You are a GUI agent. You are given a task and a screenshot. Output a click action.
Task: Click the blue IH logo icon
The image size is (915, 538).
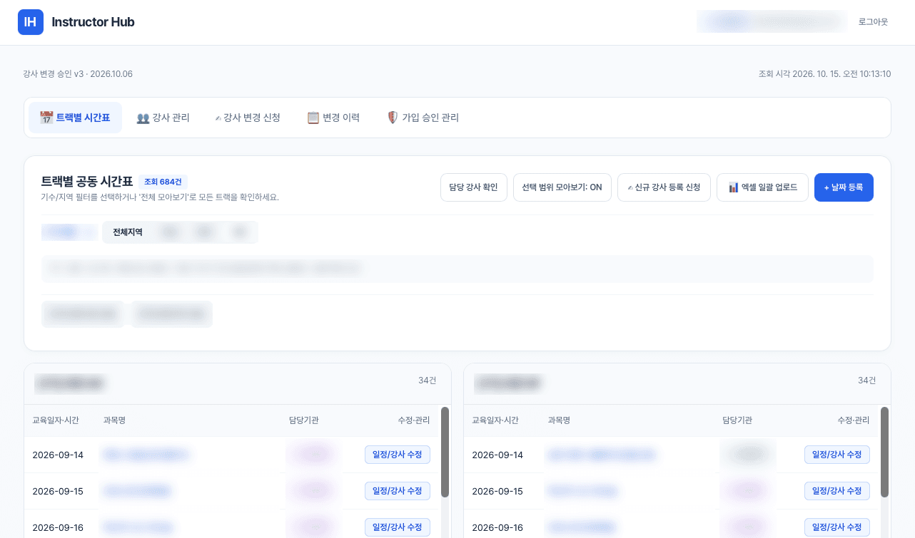tap(31, 22)
